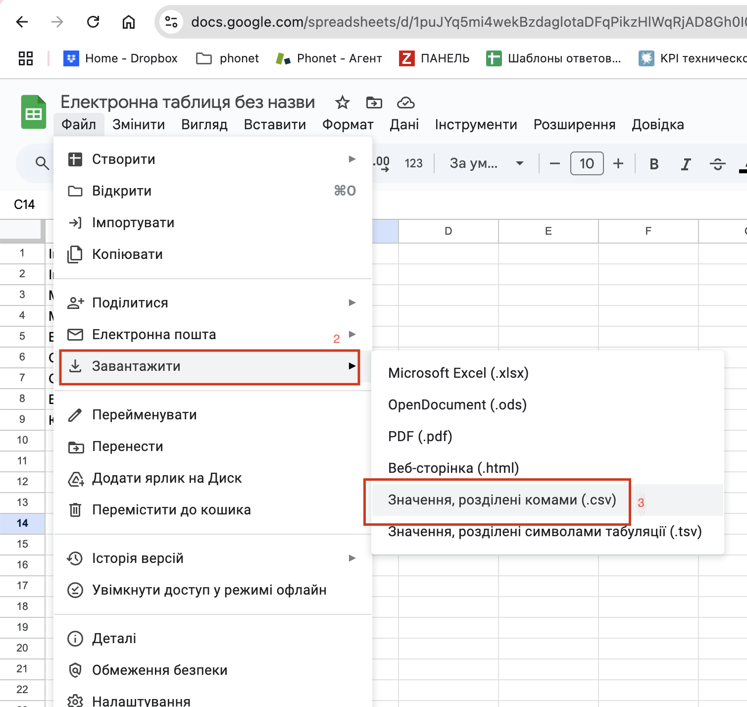The height and width of the screenshot is (707, 747).
Task: Open the Файл menu
Action: click(79, 124)
